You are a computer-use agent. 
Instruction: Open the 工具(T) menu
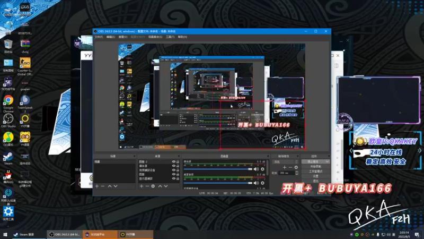click(170, 37)
